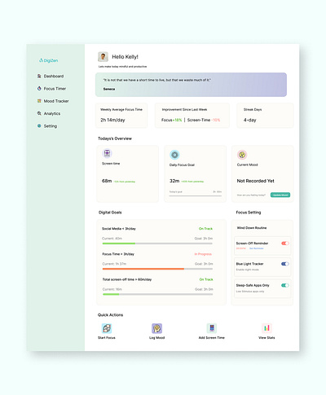Click the "Focus Setting" section heading

(249, 213)
